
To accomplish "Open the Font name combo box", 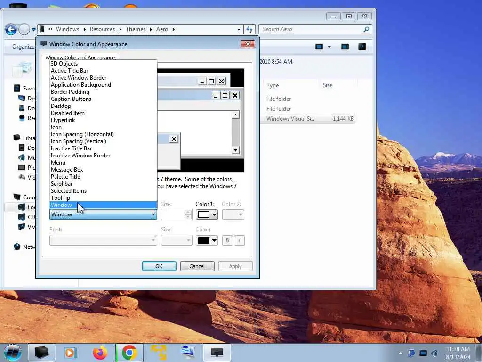I will pos(103,240).
